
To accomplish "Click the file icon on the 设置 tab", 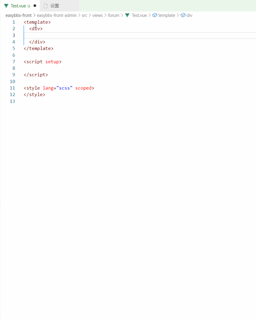I will 46,6.
